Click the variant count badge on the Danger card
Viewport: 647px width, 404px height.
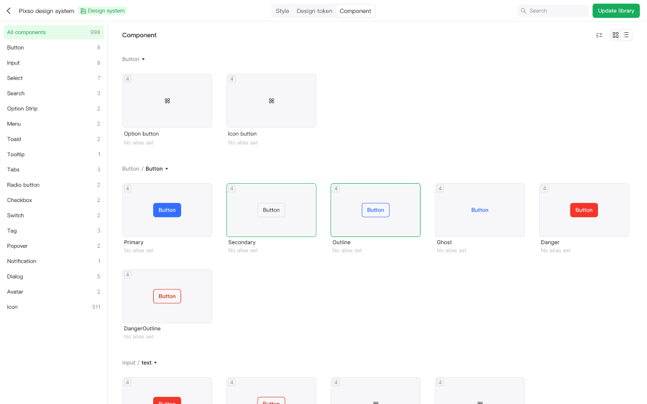pyautogui.click(x=545, y=189)
